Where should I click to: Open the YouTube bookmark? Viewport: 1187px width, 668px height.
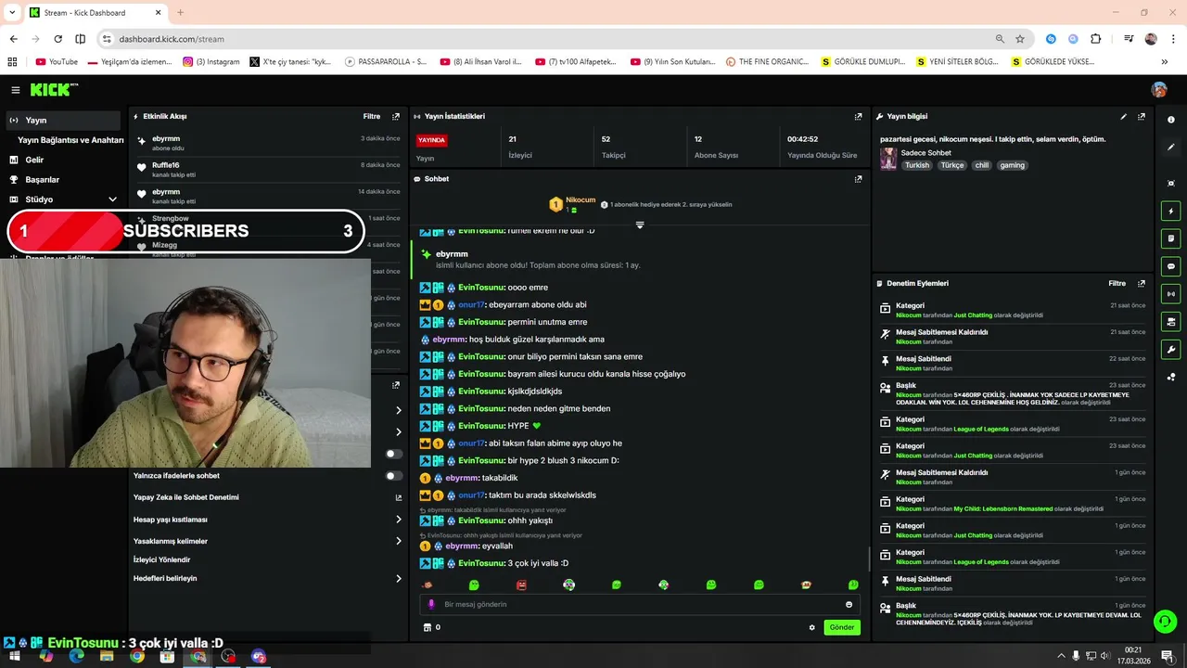(x=57, y=62)
